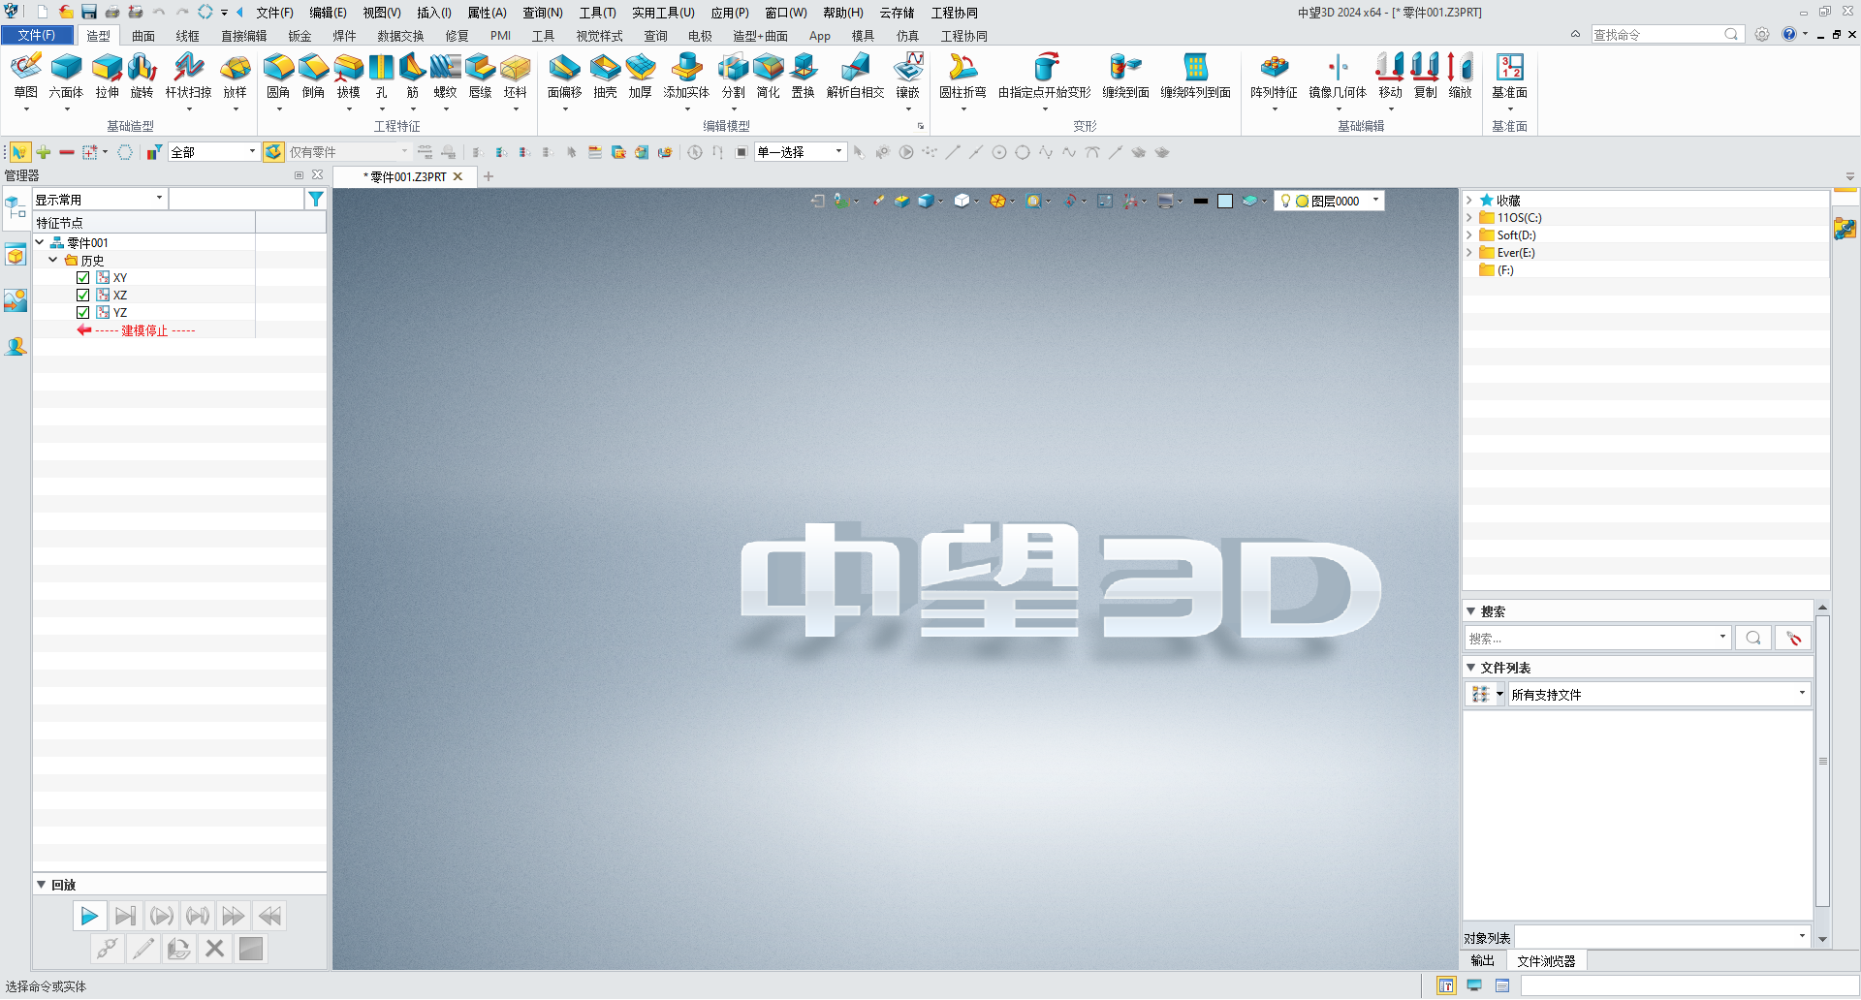
Task: Expand the 收藏 favorites node
Action: [1469, 201]
